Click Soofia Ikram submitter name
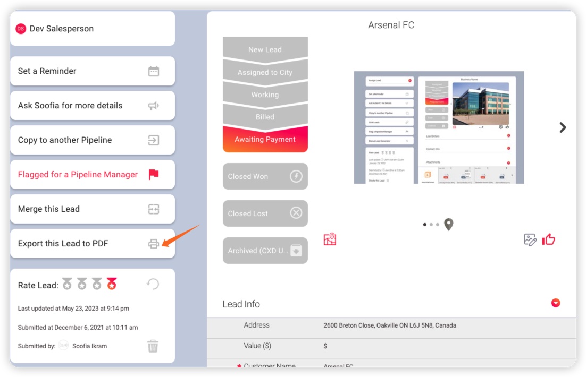This screenshot has width=586, height=377. coord(90,346)
